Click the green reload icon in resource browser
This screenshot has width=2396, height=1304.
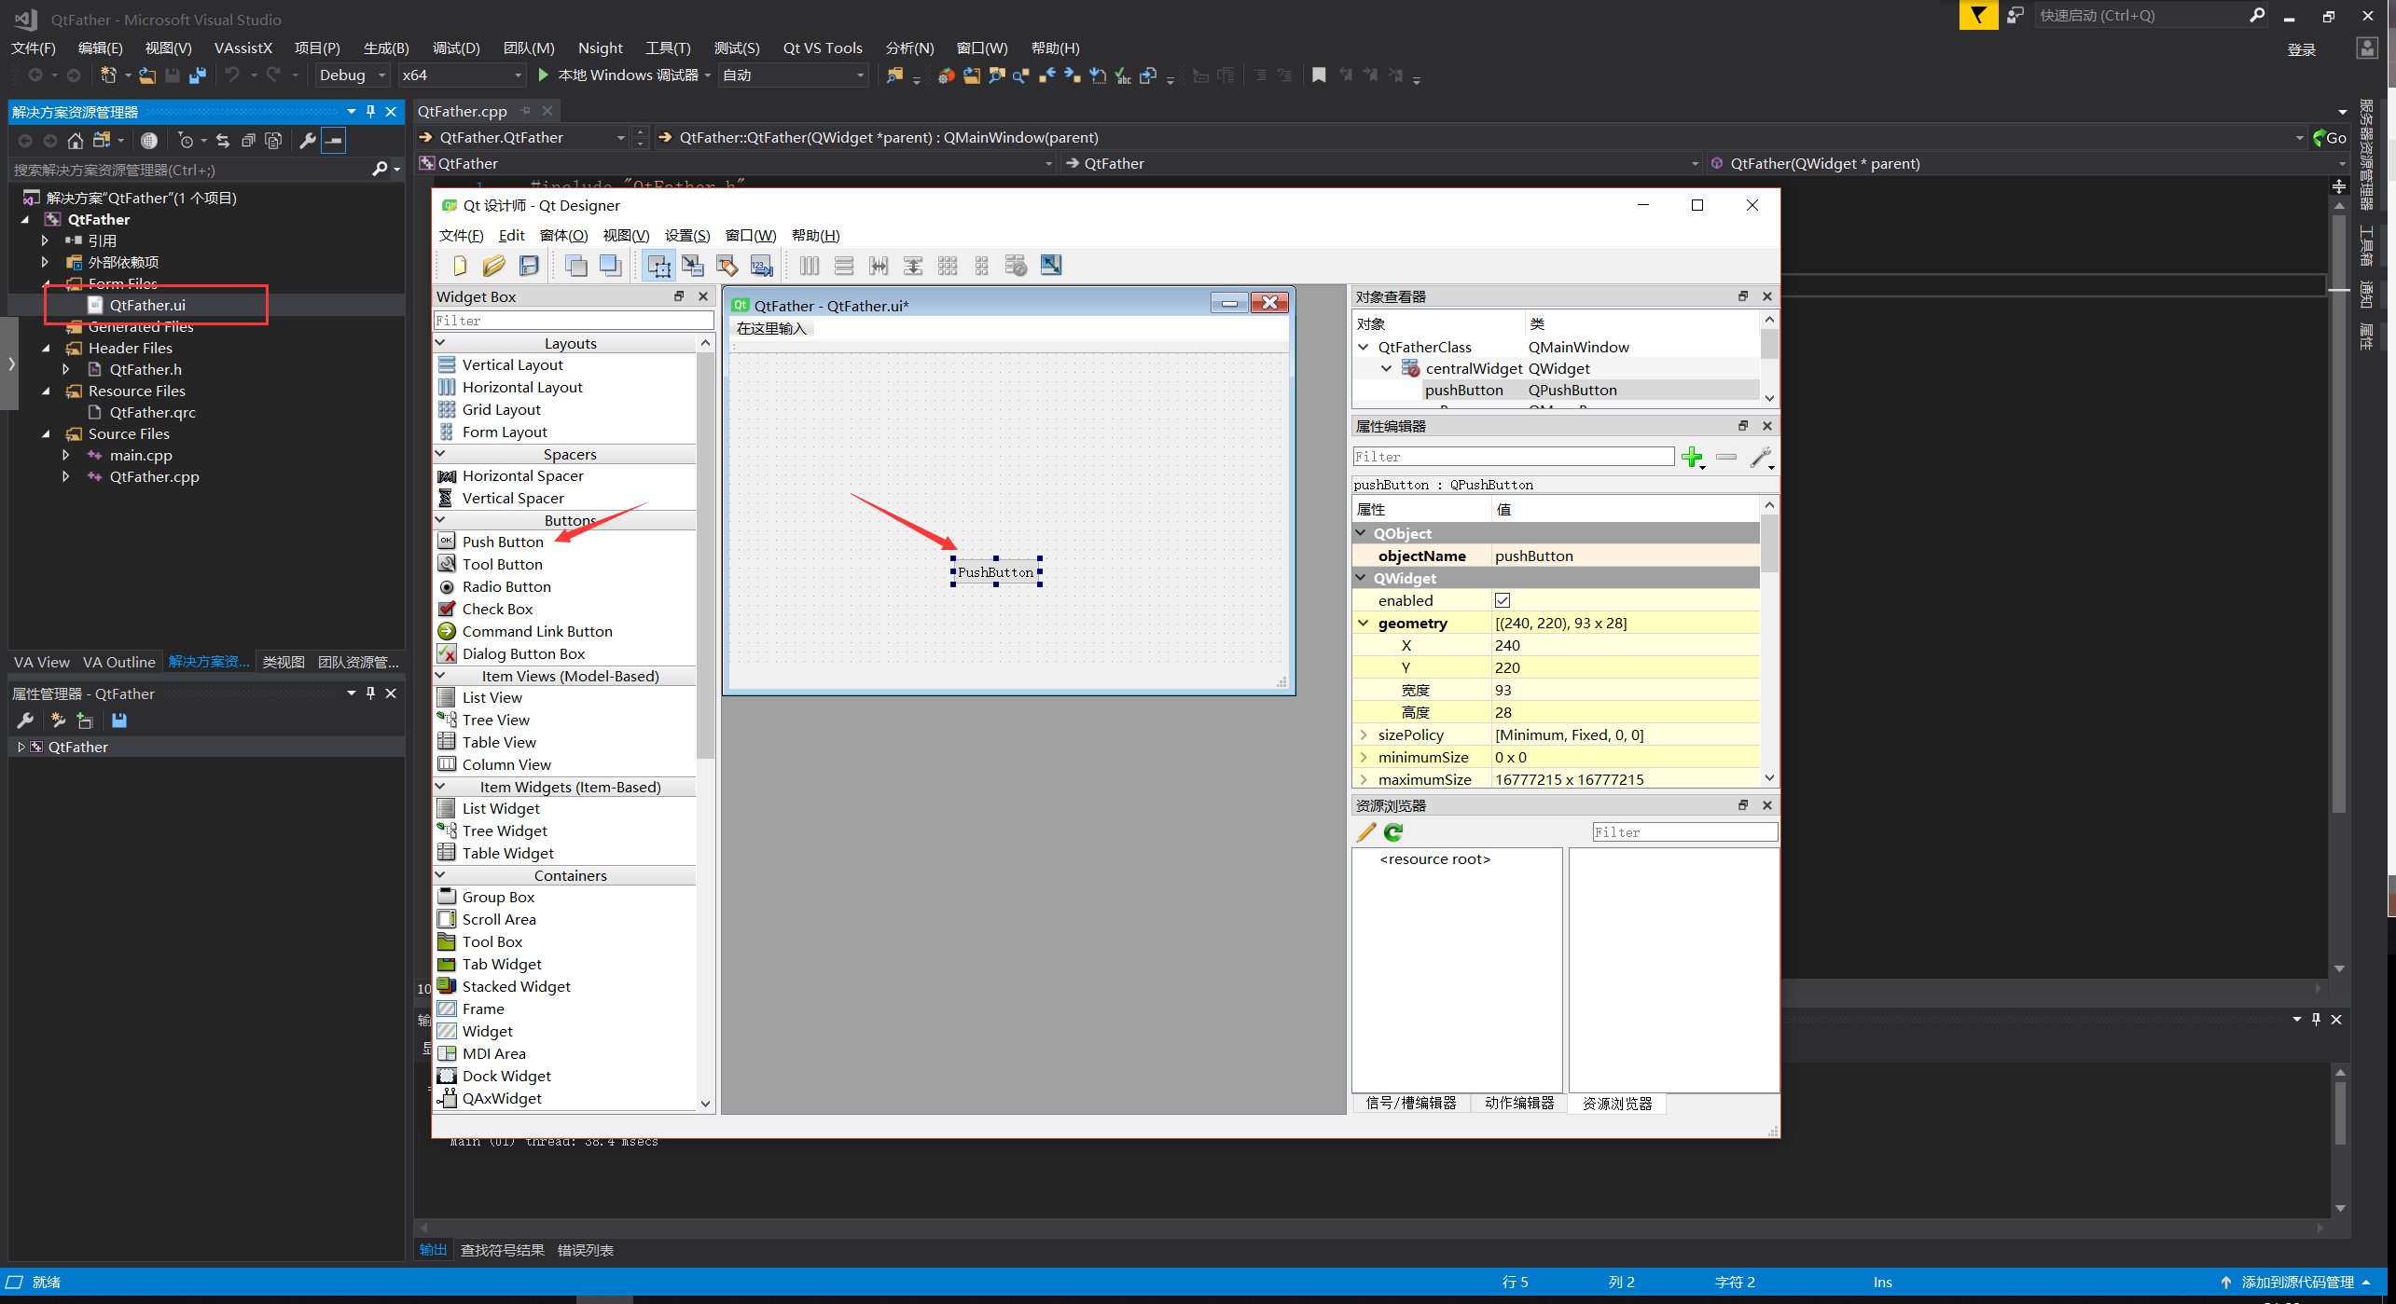click(x=1393, y=832)
